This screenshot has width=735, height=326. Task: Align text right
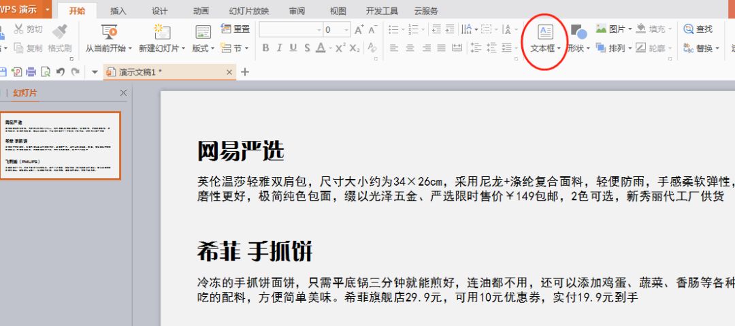click(426, 48)
